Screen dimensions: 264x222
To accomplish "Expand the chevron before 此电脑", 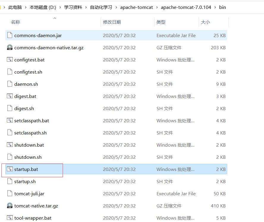I will click(x=4, y=7).
